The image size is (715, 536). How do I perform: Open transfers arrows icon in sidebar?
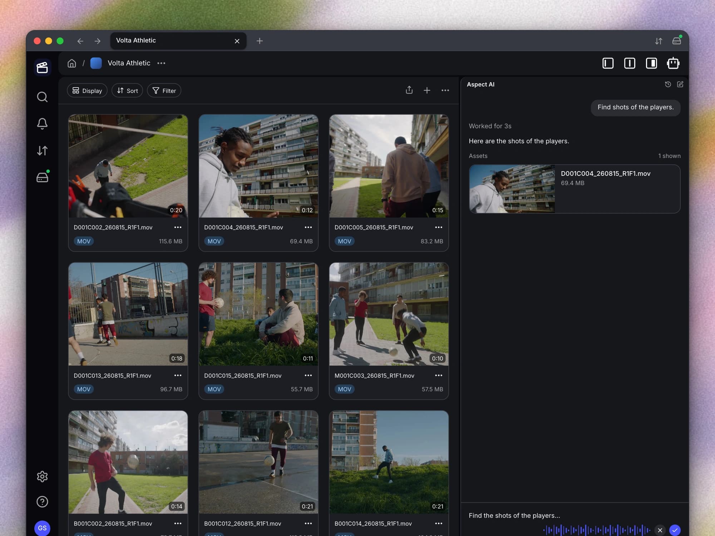(x=42, y=150)
